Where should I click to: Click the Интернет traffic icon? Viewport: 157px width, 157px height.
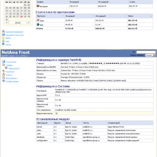tap(38, 6)
